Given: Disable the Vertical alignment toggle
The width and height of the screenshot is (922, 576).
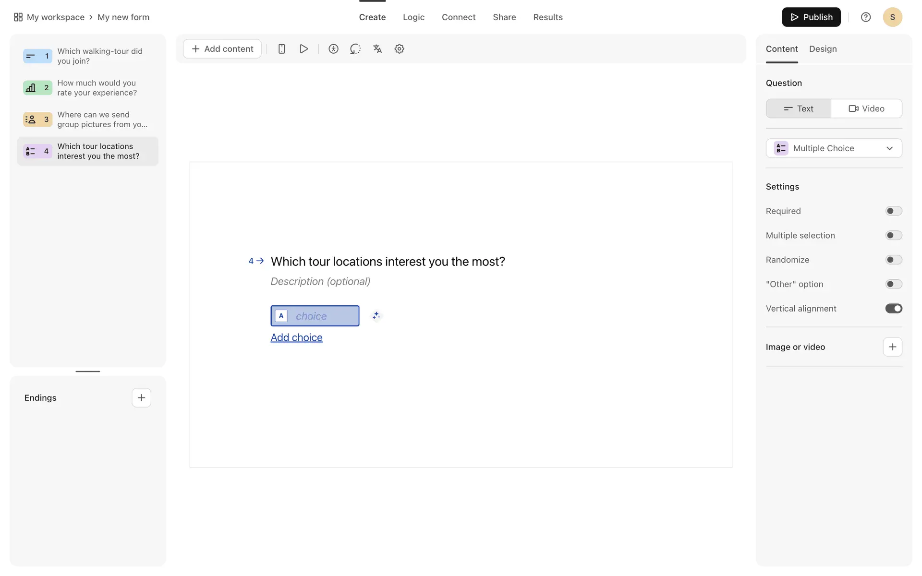Looking at the screenshot, I should point(893,309).
